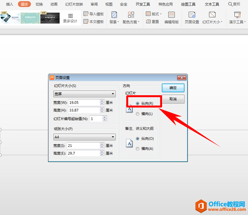Select 横向(L) slide orientation radio button
The image size is (248, 215).
tap(138, 114)
